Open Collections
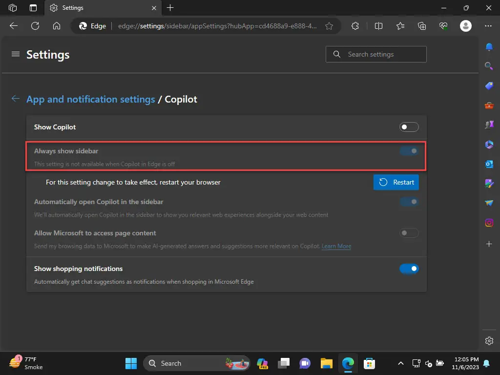 [422, 26]
